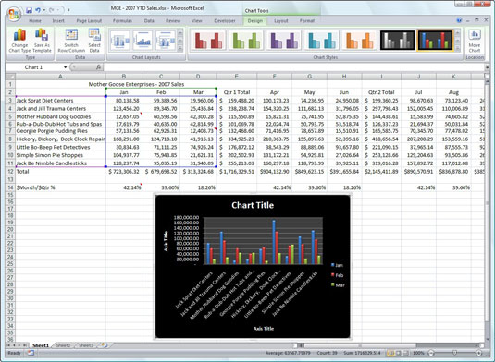495x362 pixels.
Task: Select the vertical Axis Title in the chart
Action: 166,241
